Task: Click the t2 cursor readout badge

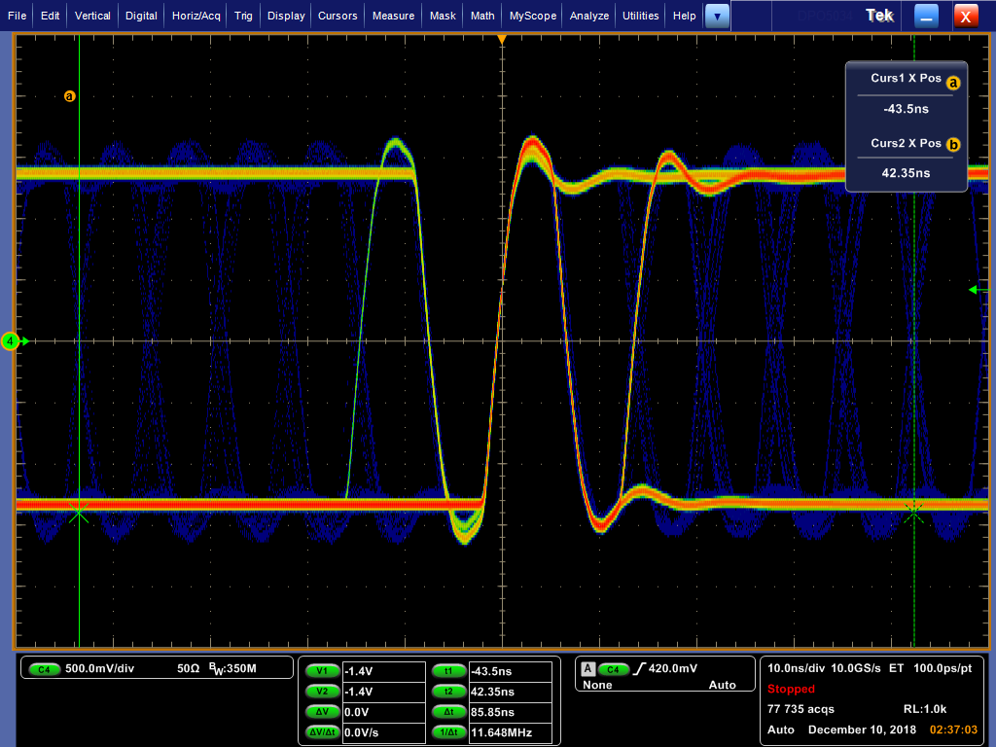Action: 448,692
